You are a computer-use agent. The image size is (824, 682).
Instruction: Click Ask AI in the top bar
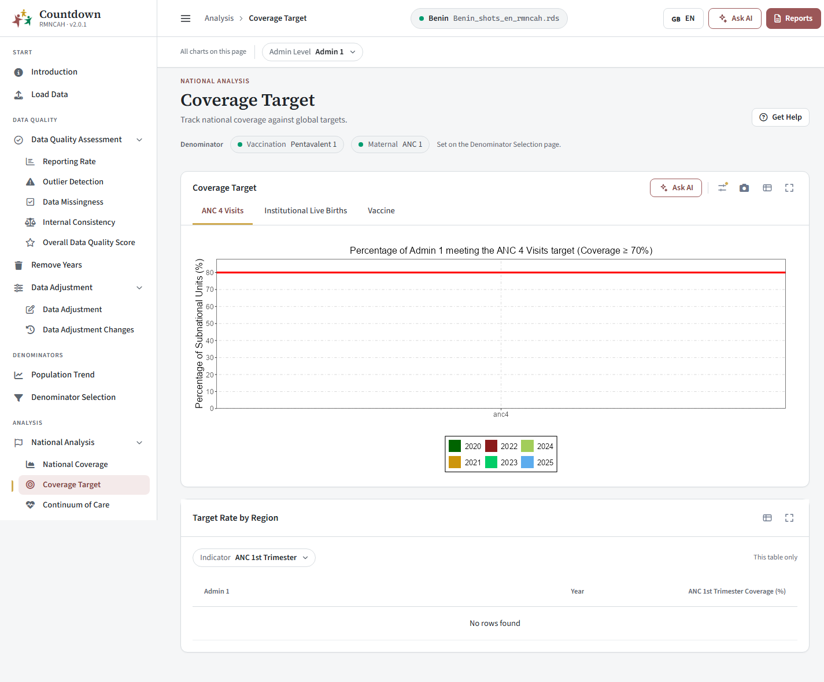pos(735,18)
